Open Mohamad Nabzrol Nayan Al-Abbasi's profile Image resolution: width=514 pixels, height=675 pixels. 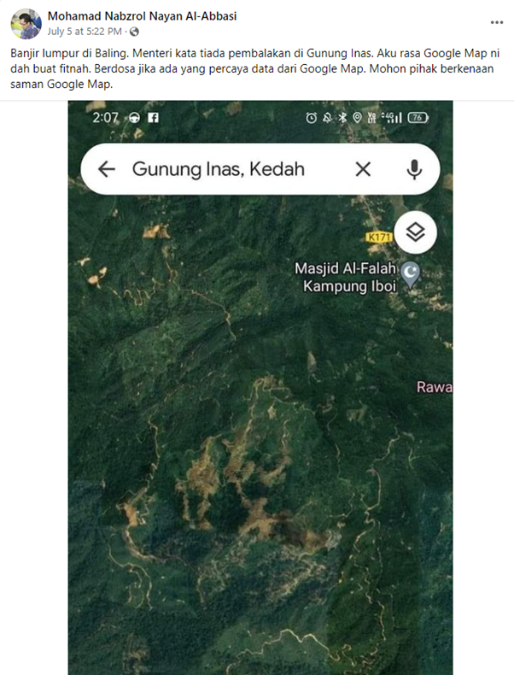[142, 16]
